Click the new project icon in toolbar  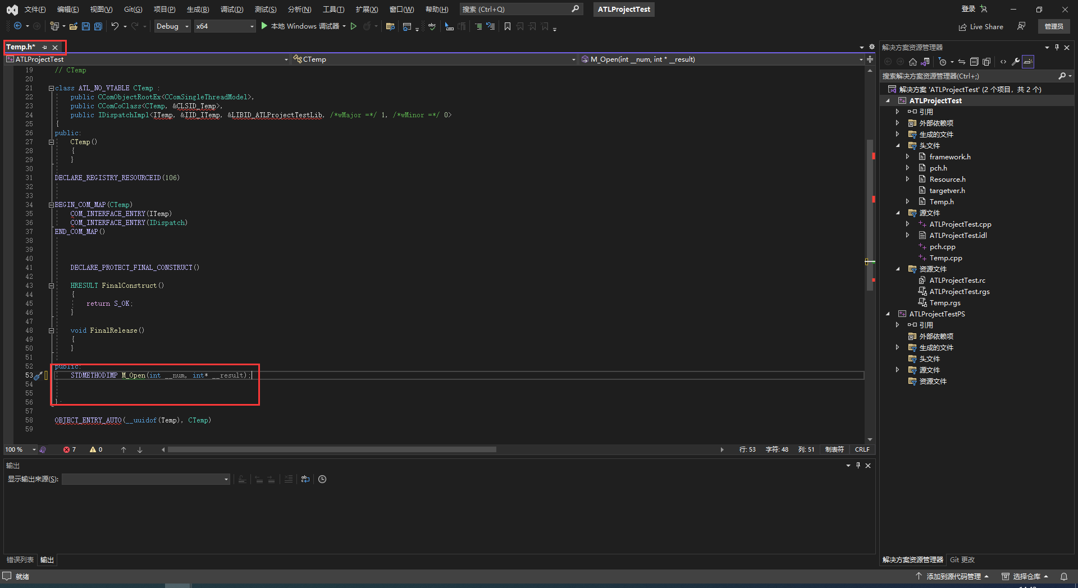pos(54,26)
